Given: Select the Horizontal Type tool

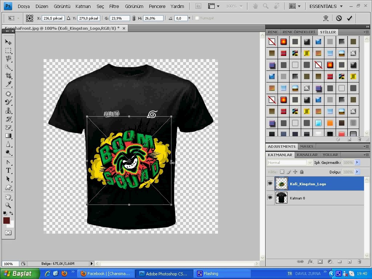Looking at the screenshot, I should [8, 171].
